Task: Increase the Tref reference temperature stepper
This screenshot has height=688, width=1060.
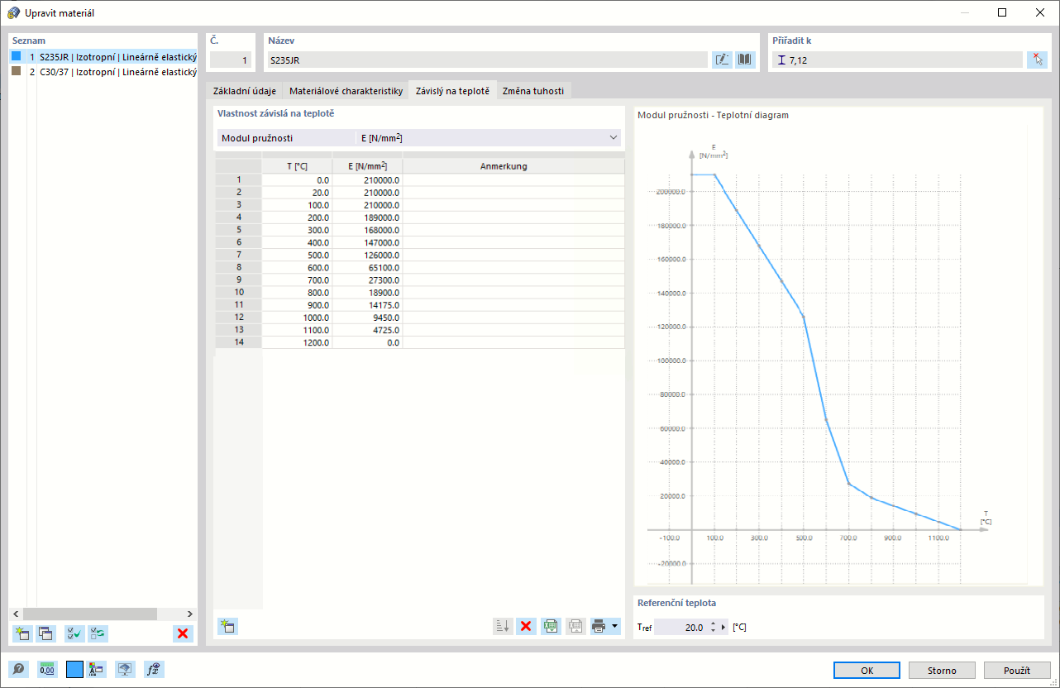Action: [x=713, y=623]
